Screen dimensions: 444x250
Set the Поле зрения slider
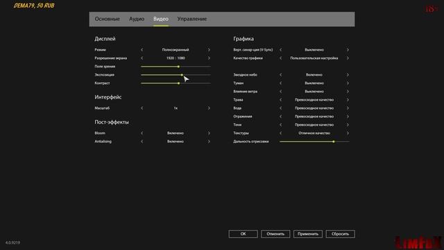point(176,67)
